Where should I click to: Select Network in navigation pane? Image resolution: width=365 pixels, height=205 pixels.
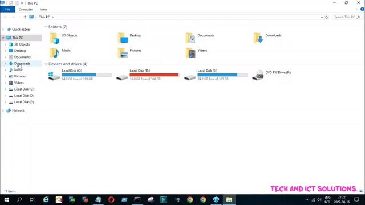[x=18, y=110]
